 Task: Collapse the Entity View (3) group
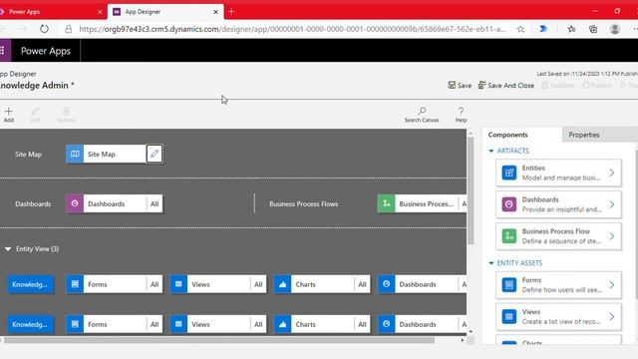(x=8, y=248)
